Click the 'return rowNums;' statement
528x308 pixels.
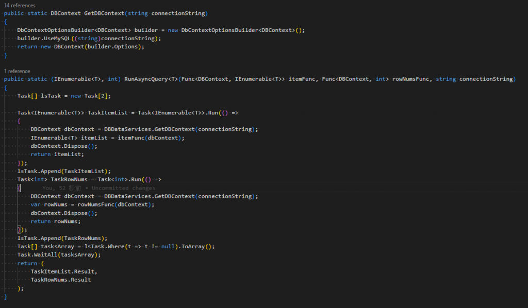pyautogui.click(x=56, y=221)
